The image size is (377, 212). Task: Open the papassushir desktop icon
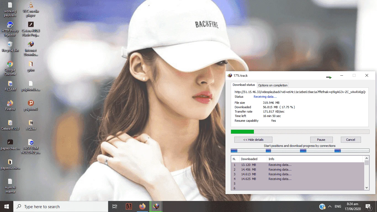(x=10, y=164)
